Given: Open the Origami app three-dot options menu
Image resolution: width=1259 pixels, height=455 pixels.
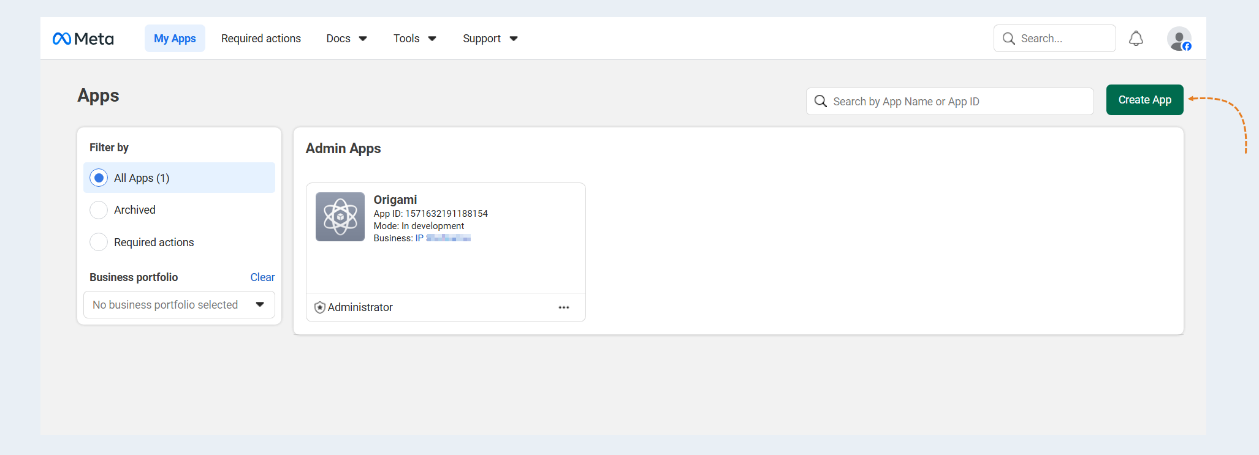Looking at the screenshot, I should [x=564, y=307].
